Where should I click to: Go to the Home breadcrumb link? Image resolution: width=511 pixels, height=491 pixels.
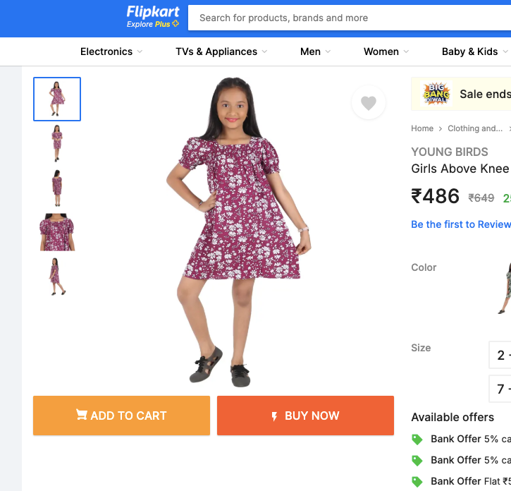click(x=422, y=128)
